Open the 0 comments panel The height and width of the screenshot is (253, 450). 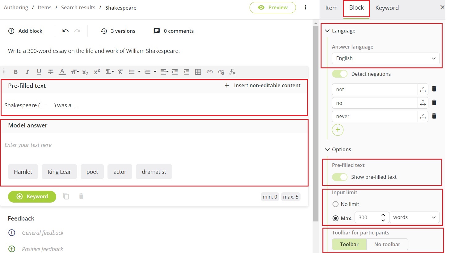pos(174,31)
